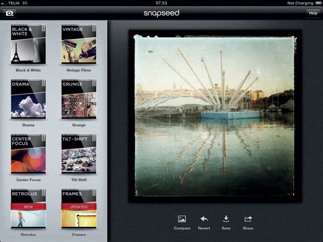Click the Save download icon
The height and width of the screenshot is (242, 323).
click(x=226, y=219)
